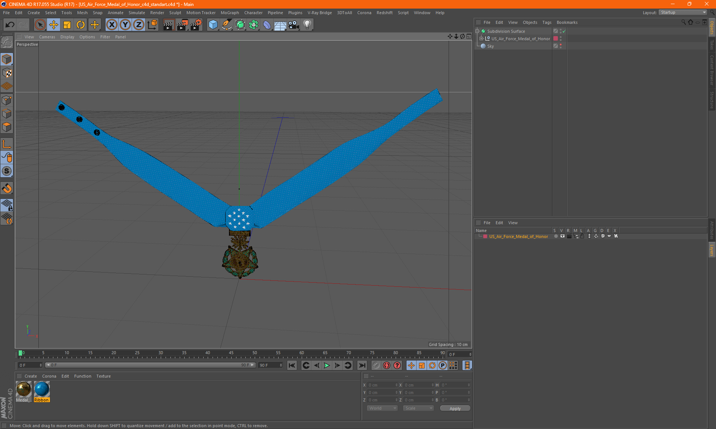Screen dimensions: 716x429
Task: Click the Apply button
Action: click(455, 409)
